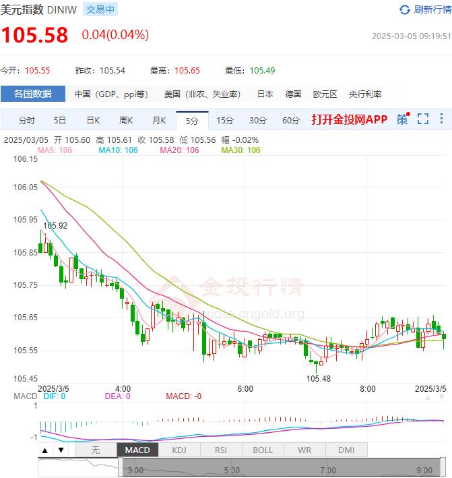This screenshot has height=478, width=452.
Task: Select the KDJ indicator option
Action: click(179, 450)
